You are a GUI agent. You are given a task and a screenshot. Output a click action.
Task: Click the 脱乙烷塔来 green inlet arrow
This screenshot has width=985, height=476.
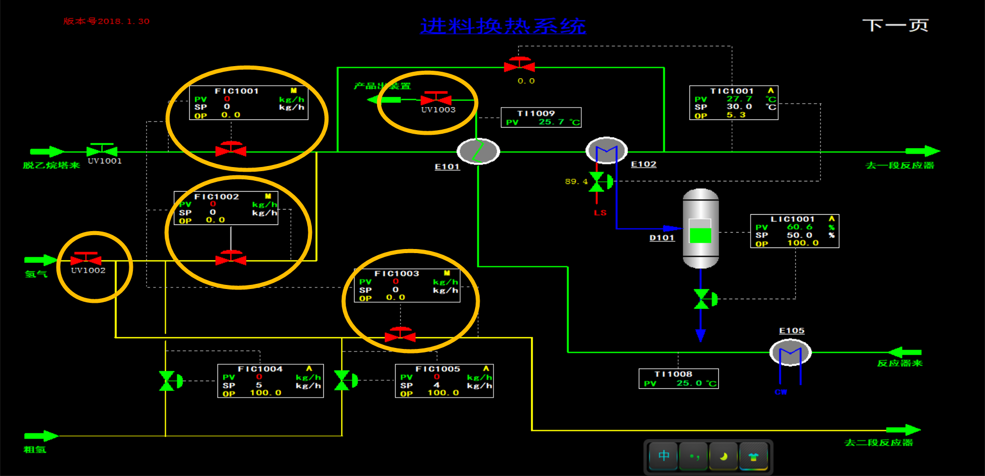click(x=47, y=152)
